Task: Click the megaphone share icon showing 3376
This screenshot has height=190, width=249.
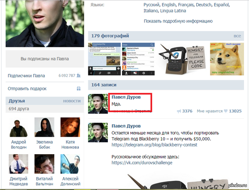Action: click(x=179, y=111)
